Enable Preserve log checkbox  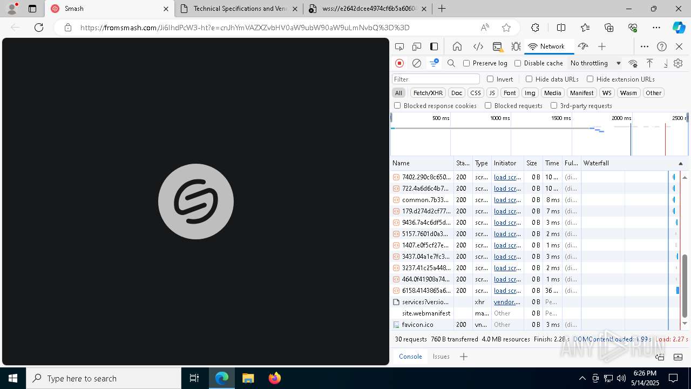(466, 63)
